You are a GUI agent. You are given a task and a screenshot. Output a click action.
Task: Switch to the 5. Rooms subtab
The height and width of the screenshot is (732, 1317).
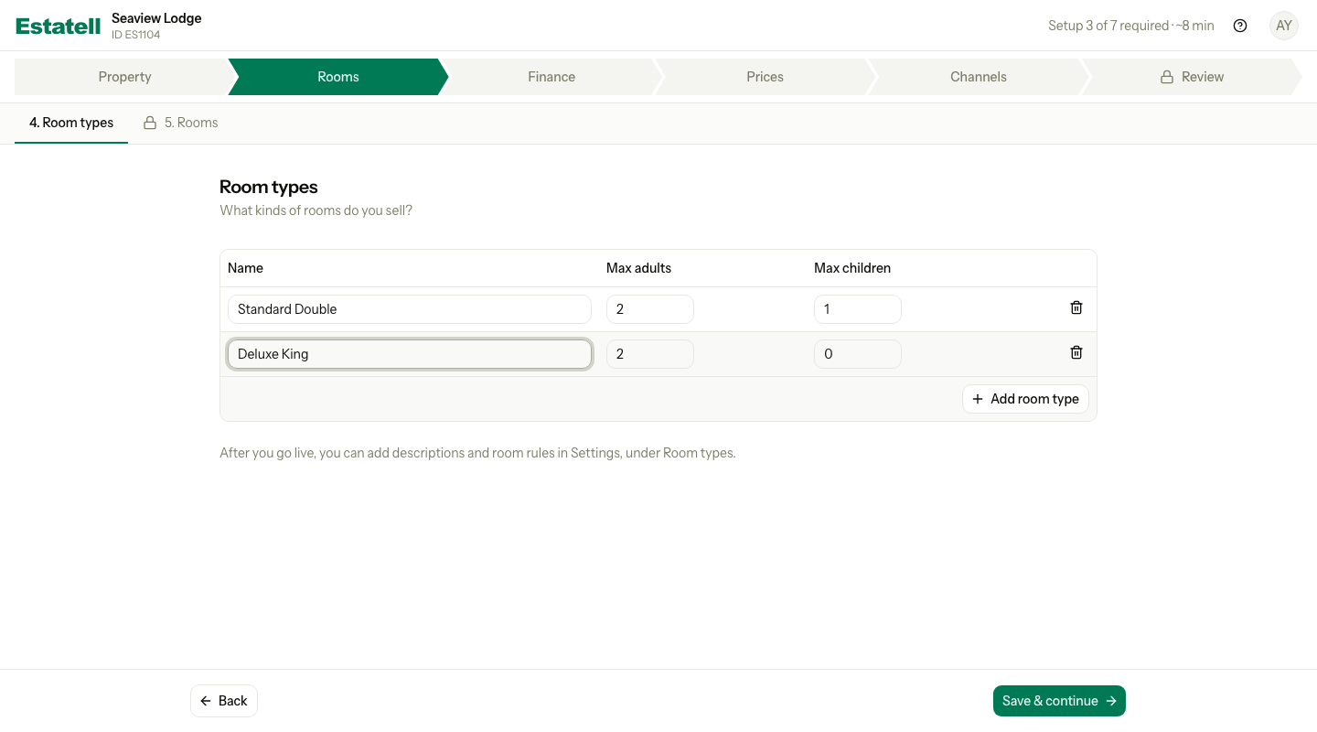pyautogui.click(x=181, y=123)
